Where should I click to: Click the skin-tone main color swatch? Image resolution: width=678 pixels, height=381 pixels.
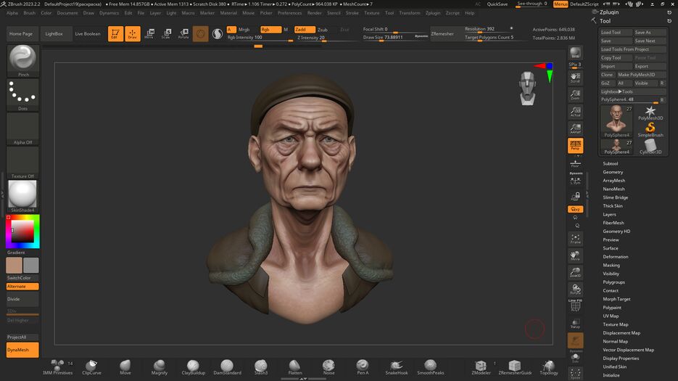[14, 266]
